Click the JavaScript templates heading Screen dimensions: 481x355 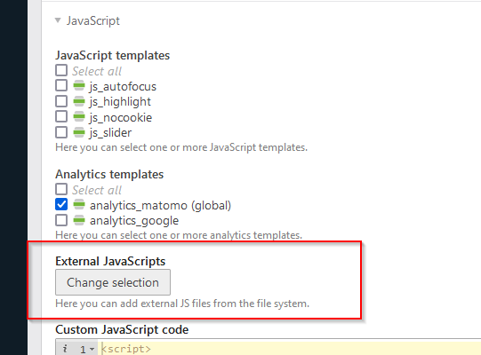click(x=112, y=55)
